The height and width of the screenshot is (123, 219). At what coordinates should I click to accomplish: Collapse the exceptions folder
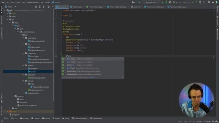click(x=23, y=53)
